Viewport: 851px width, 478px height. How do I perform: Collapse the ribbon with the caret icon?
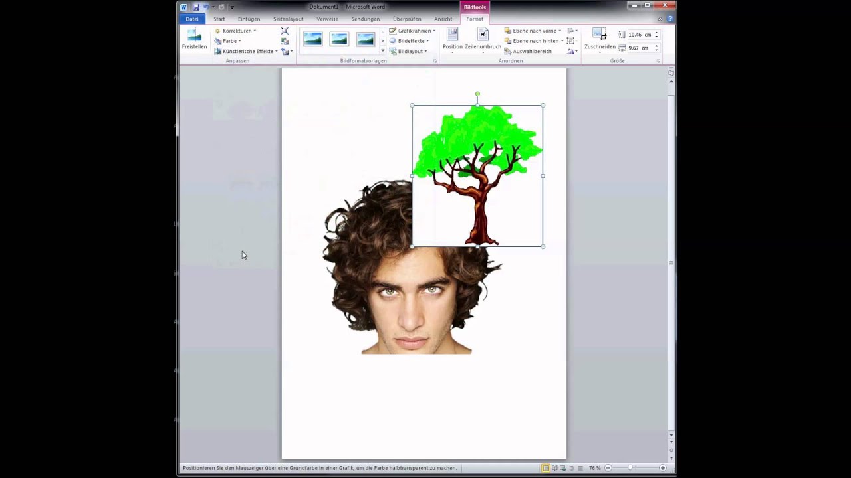pyautogui.click(x=660, y=19)
